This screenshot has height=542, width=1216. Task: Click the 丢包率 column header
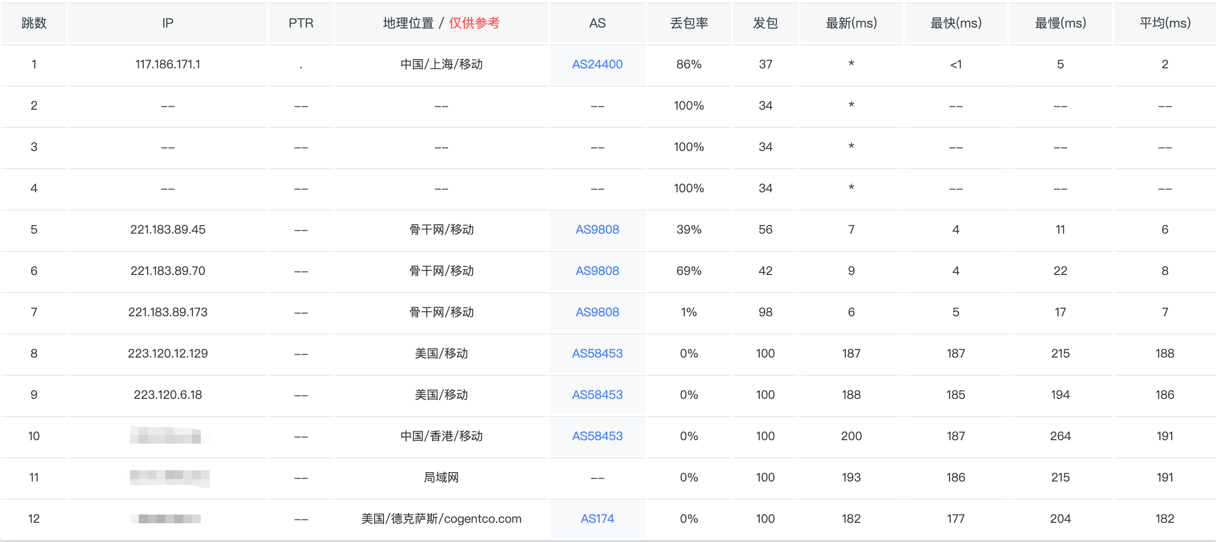point(689,23)
